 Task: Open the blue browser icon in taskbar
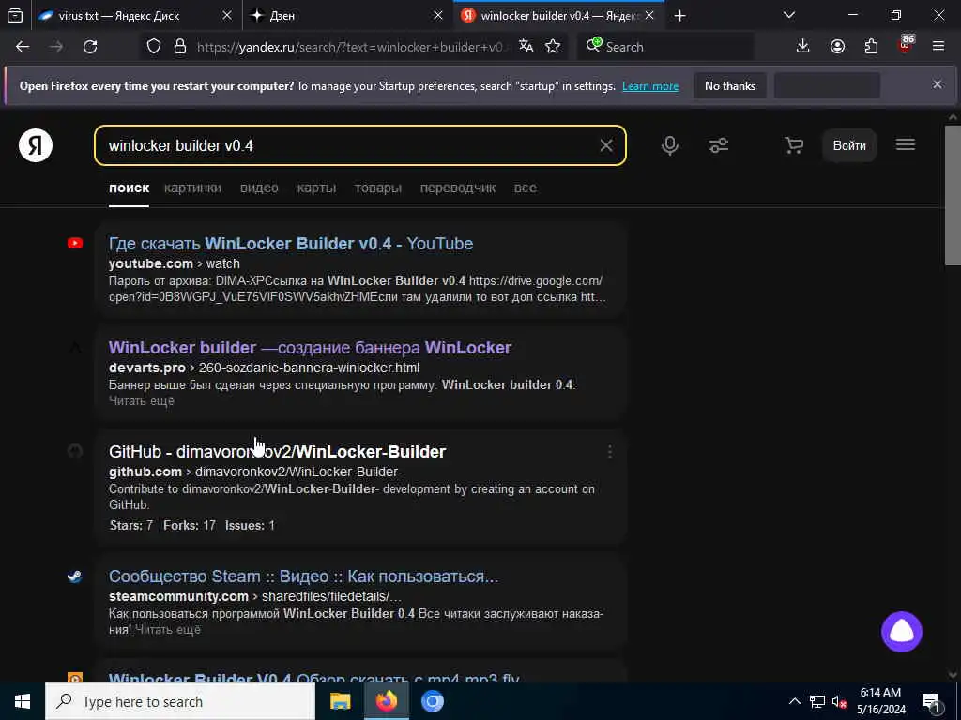432,701
